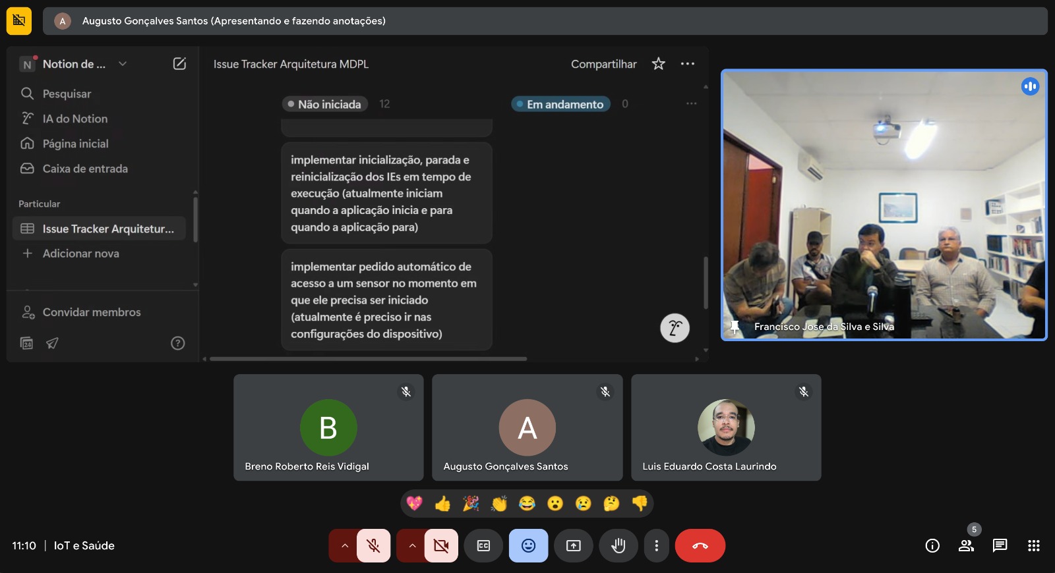Open more options three-dot menu in call bar

click(656, 545)
